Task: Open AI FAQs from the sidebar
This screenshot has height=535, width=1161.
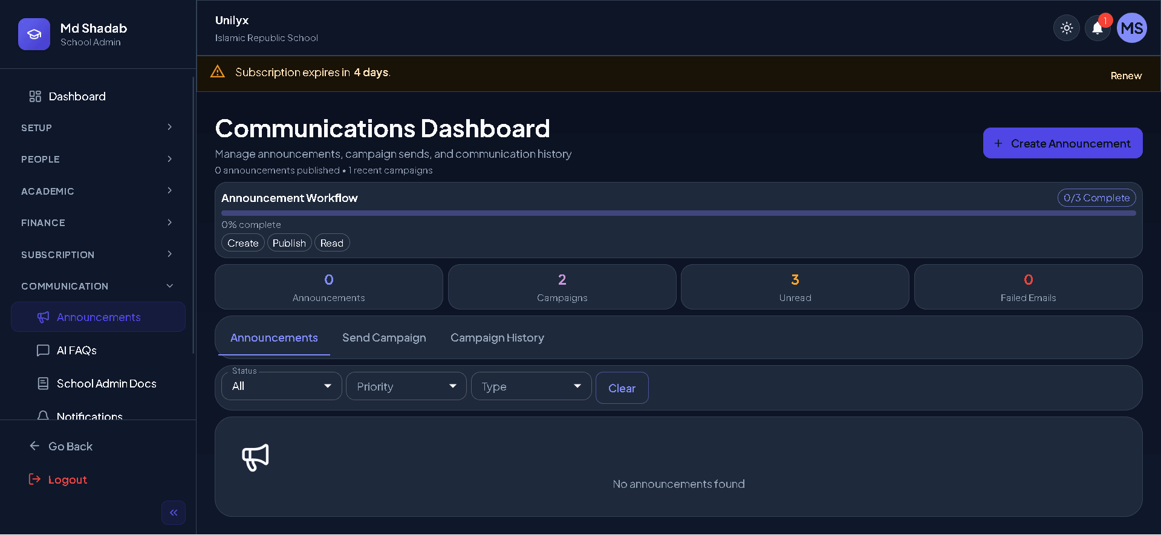Action: coord(98,351)
